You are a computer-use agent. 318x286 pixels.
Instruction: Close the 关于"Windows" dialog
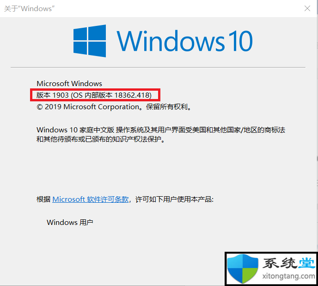(307, 8)
